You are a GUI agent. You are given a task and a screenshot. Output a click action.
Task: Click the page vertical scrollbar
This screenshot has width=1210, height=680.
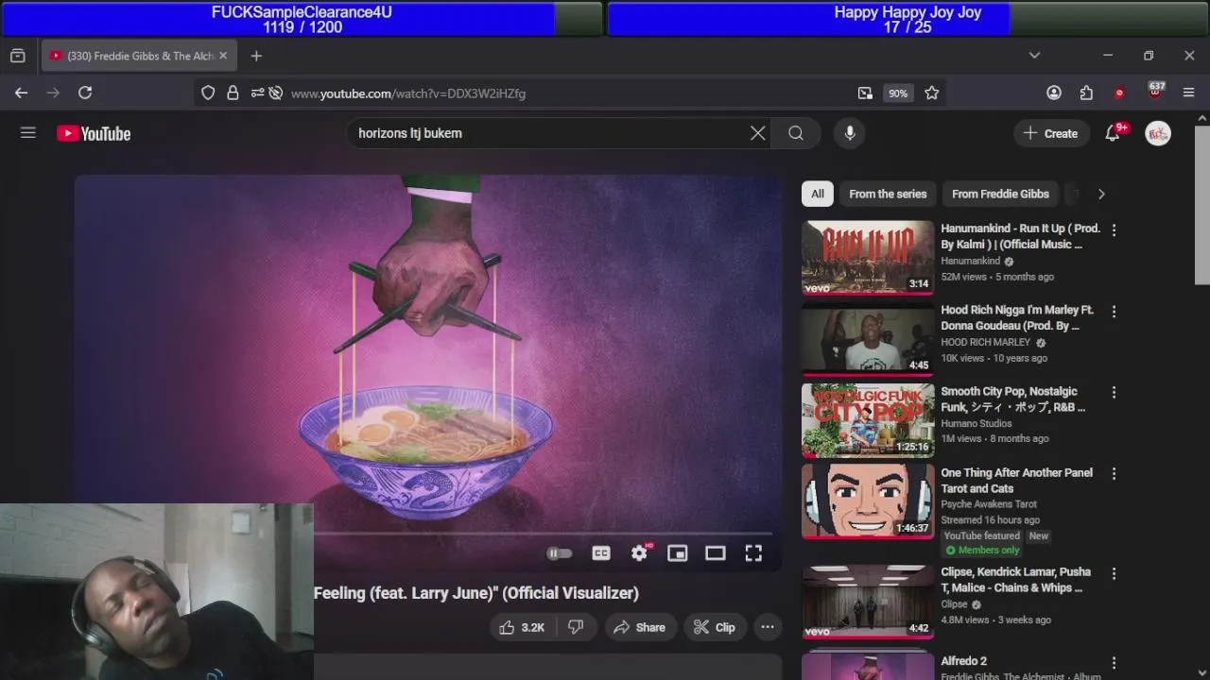click(1202, 203)
